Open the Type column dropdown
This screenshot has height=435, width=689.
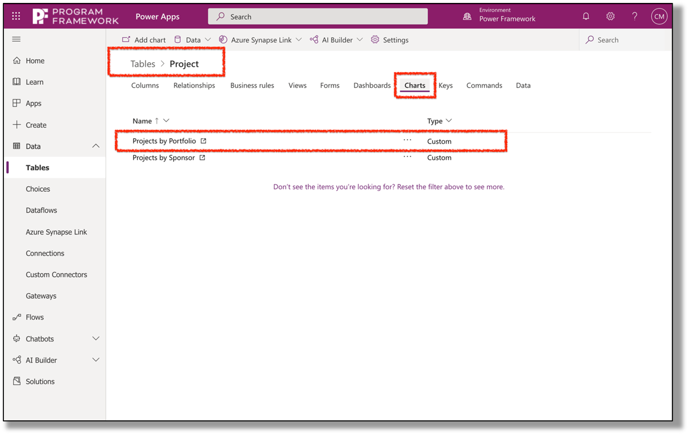pos(449,121)
